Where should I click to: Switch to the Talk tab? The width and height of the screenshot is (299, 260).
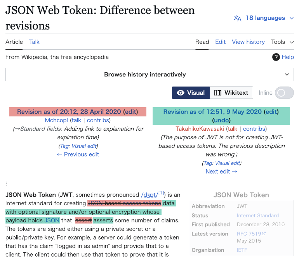[34, 42]
